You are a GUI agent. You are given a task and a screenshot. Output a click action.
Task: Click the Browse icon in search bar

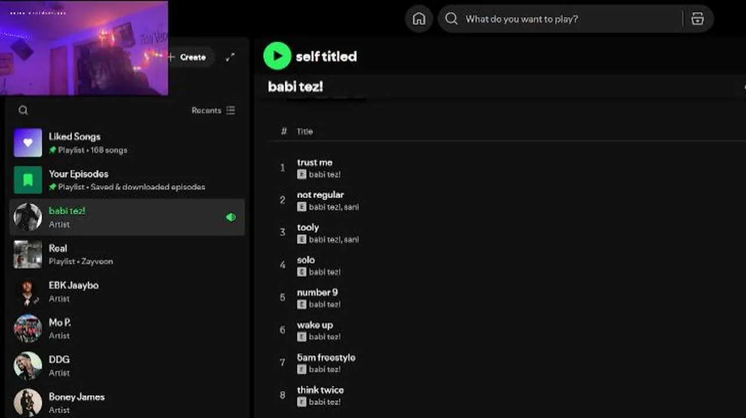(x=697, y=19)
